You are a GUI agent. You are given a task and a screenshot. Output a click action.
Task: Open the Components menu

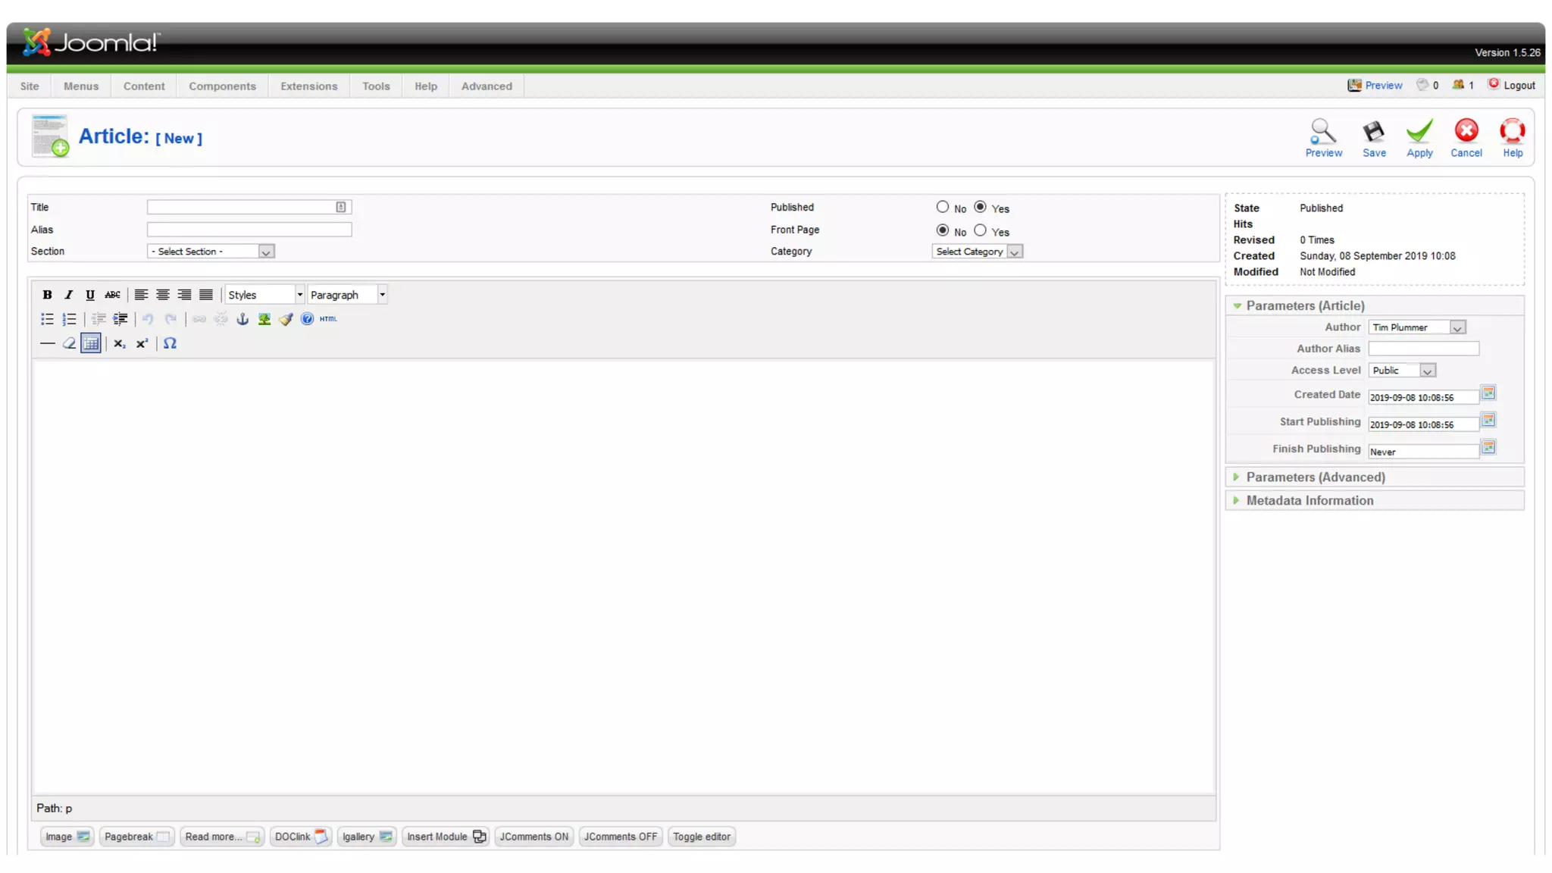tap(222, 86)
